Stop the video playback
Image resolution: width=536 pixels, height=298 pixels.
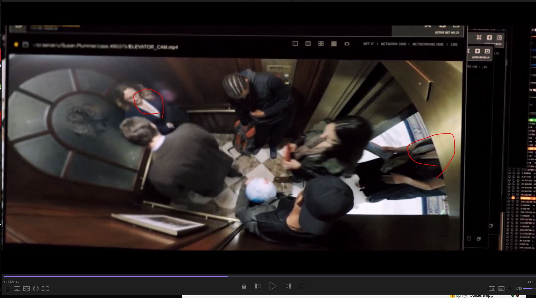(x=302, y=286)
